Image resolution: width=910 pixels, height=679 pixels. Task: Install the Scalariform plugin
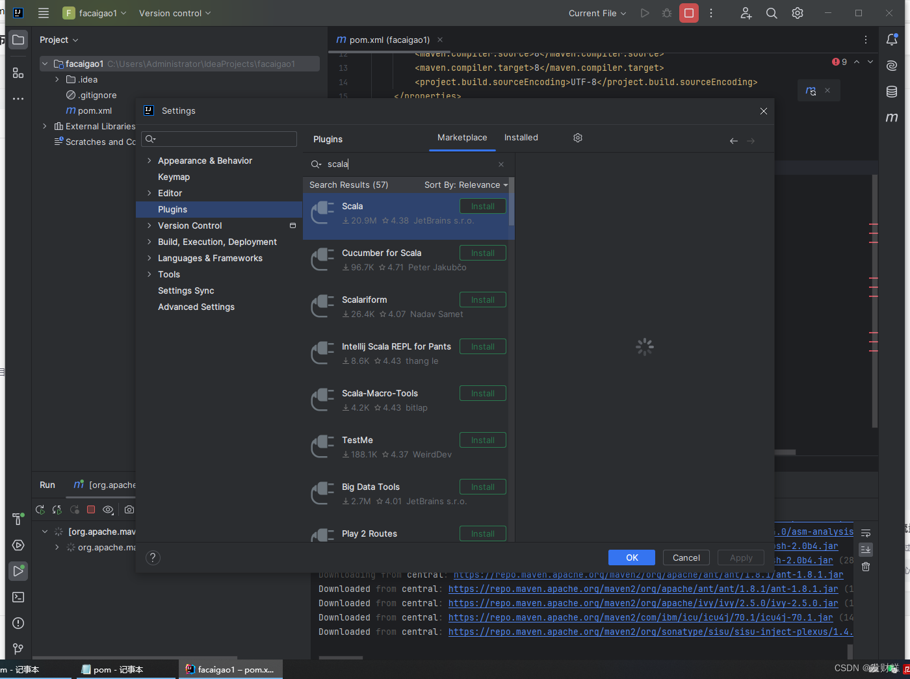[x=483, y=300]
